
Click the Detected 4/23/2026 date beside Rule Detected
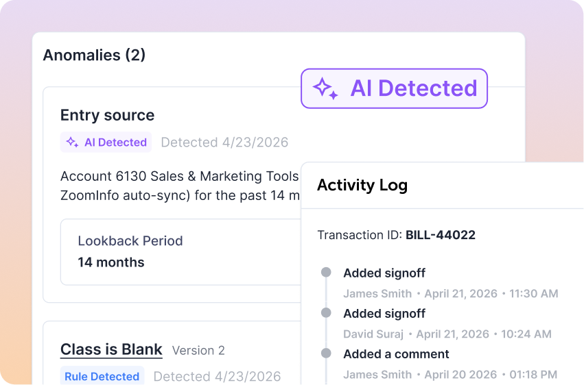point(217,377)
